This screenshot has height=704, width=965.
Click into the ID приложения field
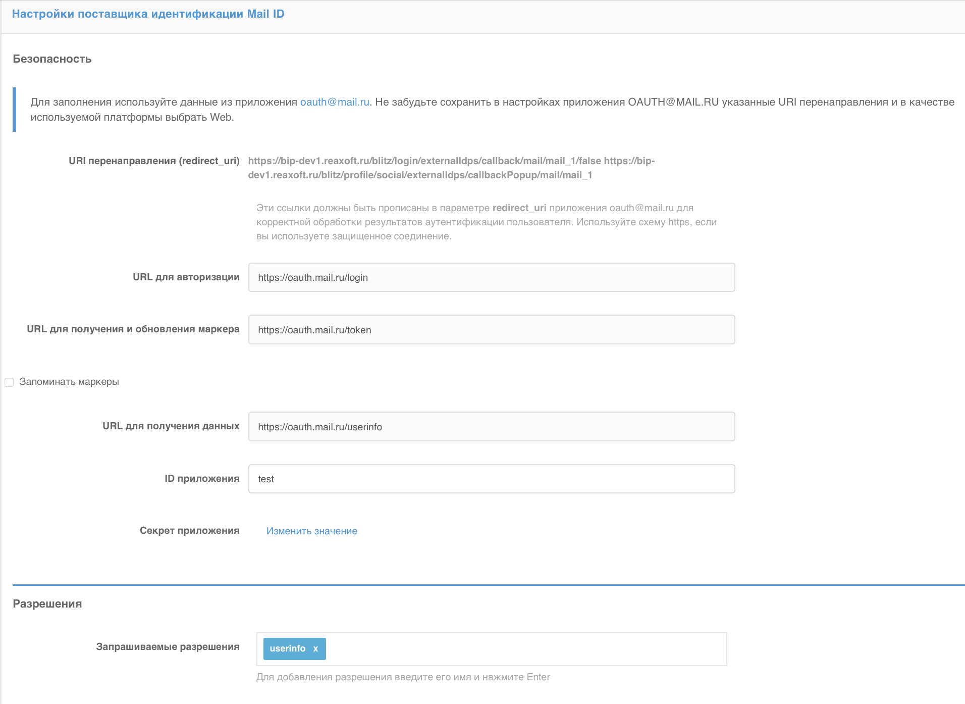(x=491, y=479)
